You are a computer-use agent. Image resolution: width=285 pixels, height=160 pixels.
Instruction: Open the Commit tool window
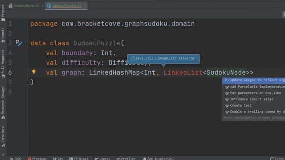(3, 36)
